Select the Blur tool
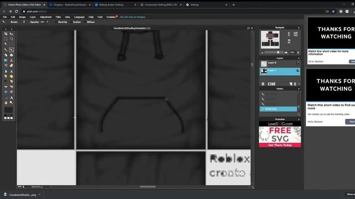The width and height of the screenshot is (355, 199). pyautogui.click(x=6, y=71)
